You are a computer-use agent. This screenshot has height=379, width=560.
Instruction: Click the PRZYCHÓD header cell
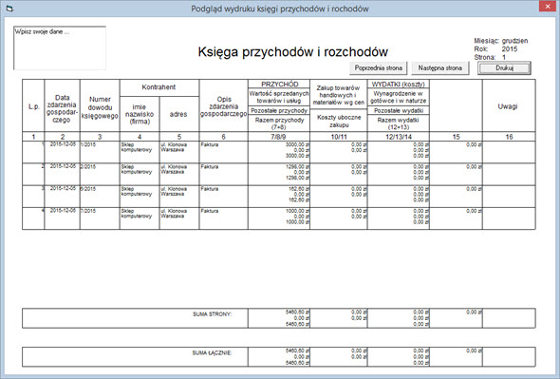[279, 84]
